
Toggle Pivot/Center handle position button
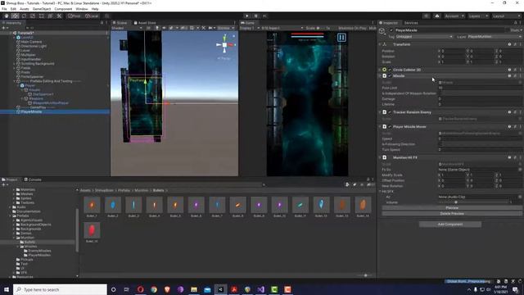point(75,16)
